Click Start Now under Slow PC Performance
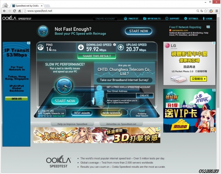Image resolution: width=221 pixels, height=174 pixels. [65, 101]
